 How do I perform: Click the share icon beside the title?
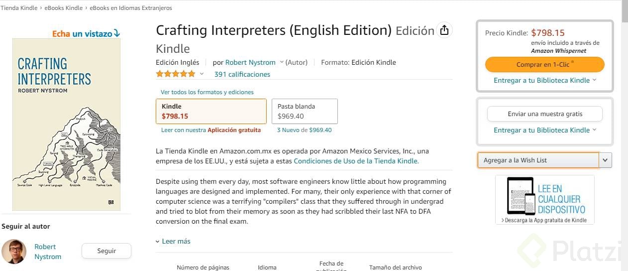coord(444,30)
